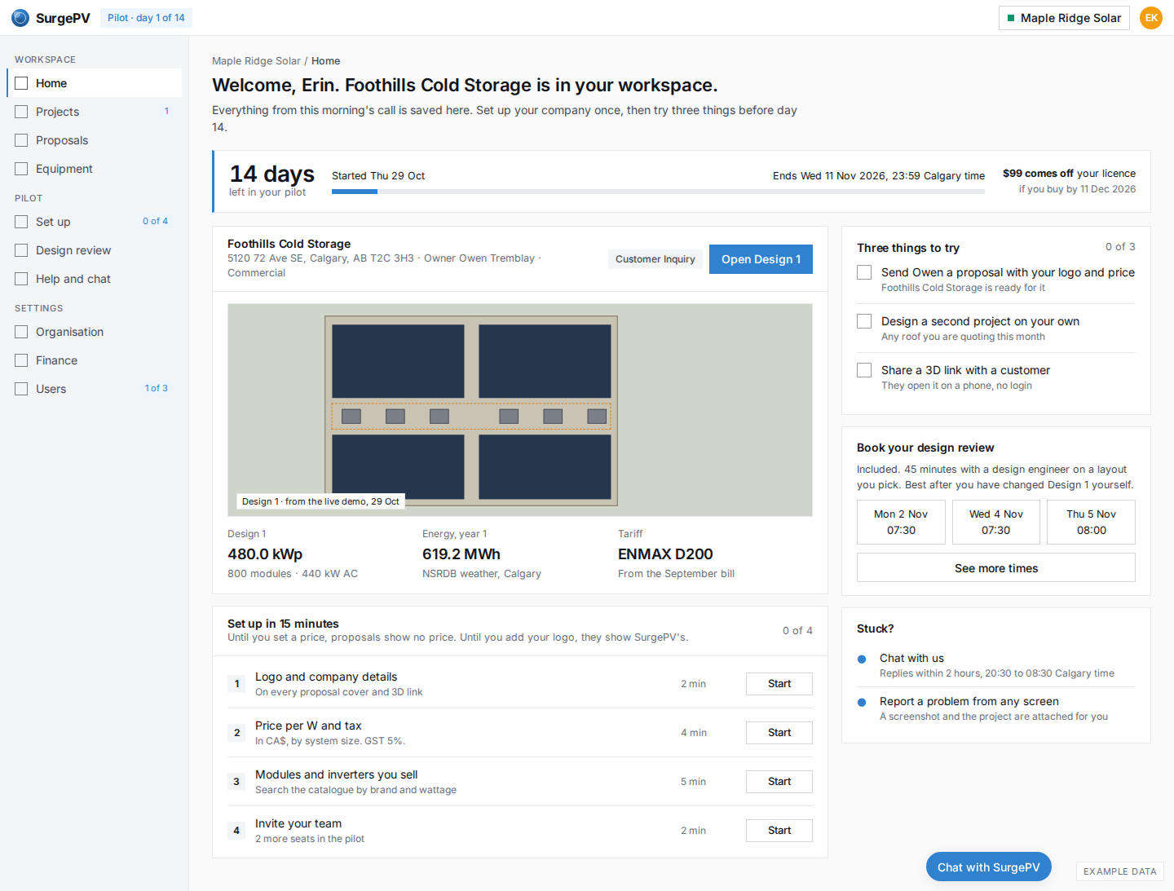Screen dimensions: 1174x891
Task: Click the Set up sidebar icon
Action: pyautogui.click(x=21, y=222)
